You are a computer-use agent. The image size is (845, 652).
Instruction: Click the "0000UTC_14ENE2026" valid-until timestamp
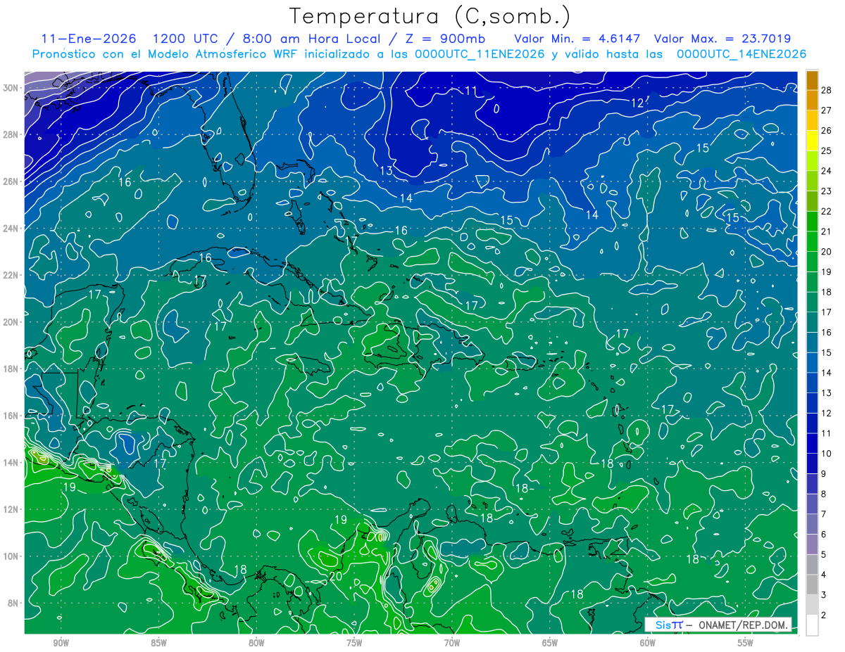coord(741,54)
